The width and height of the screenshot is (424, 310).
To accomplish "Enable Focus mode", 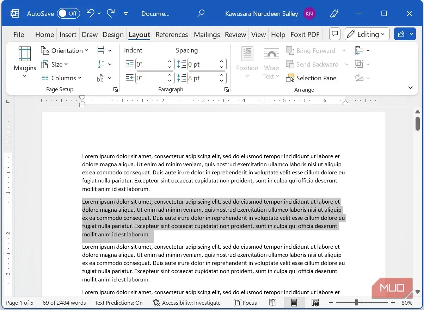I will tap(245, 303).
